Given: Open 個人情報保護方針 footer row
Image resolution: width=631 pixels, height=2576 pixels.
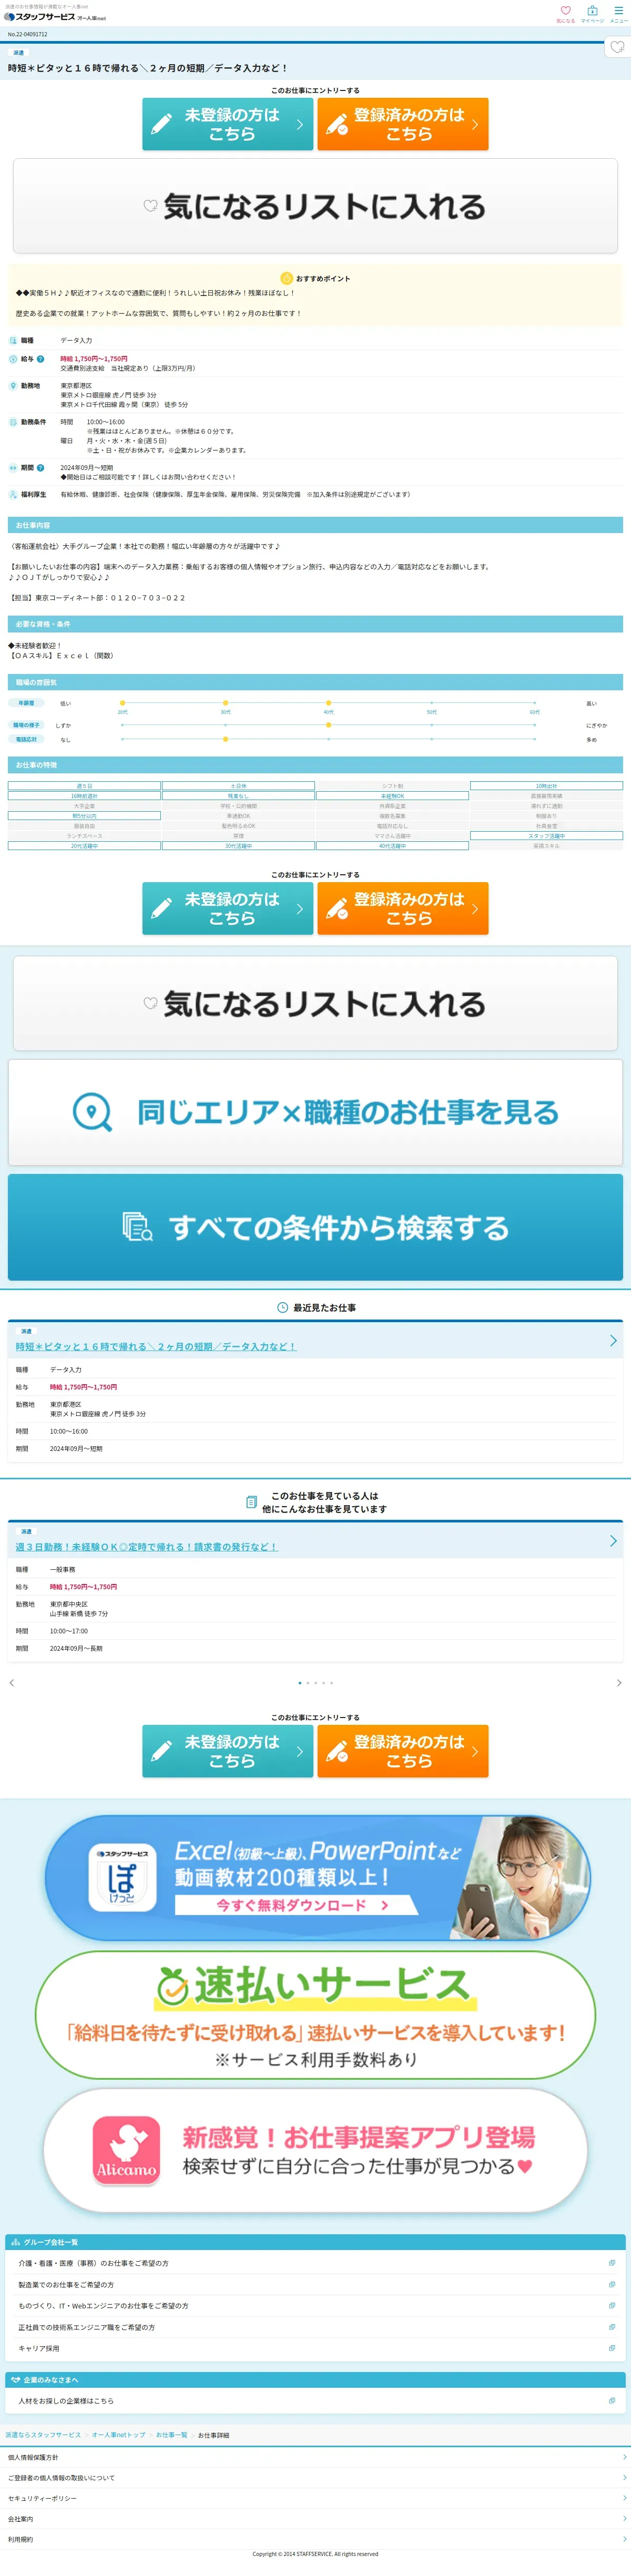Looking at the screenshot, I should coord(315,2457).
